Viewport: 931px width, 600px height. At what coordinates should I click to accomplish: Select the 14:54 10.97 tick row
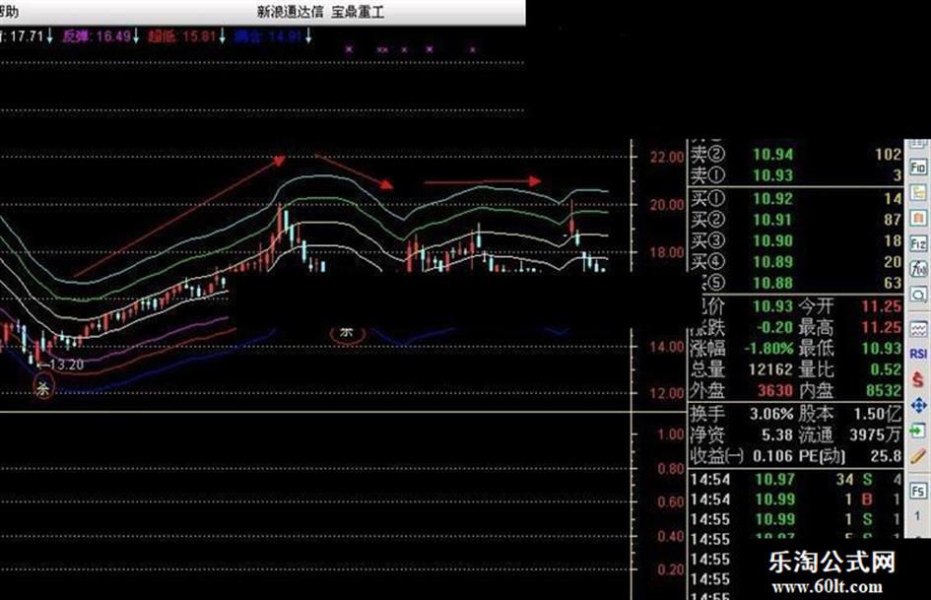(796, 480)
